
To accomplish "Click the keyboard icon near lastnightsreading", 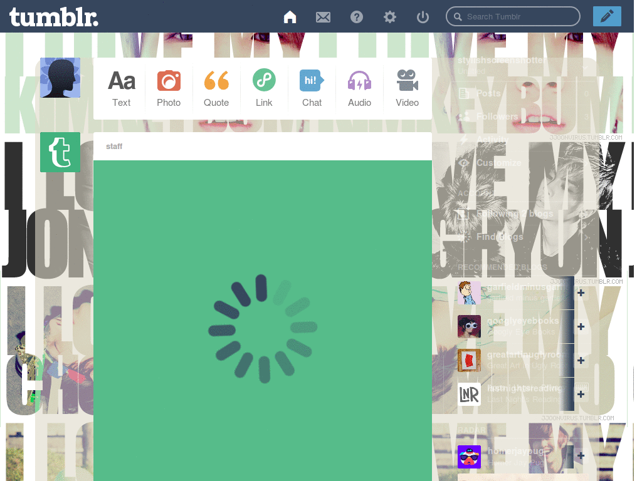I will click(582, 386).
